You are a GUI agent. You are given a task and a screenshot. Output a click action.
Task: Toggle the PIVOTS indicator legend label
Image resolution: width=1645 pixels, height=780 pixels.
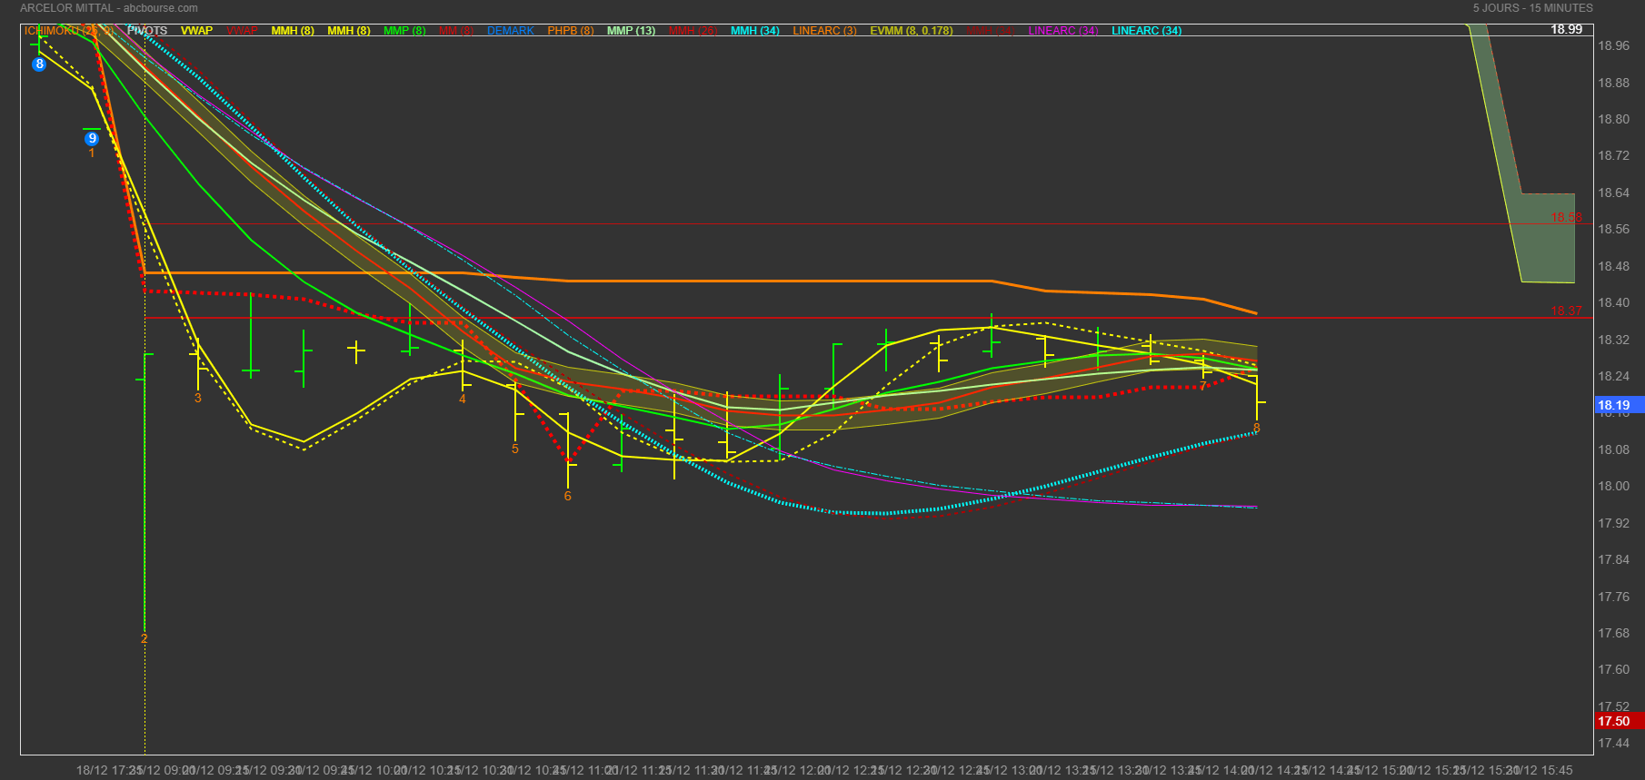coord(147,31)
